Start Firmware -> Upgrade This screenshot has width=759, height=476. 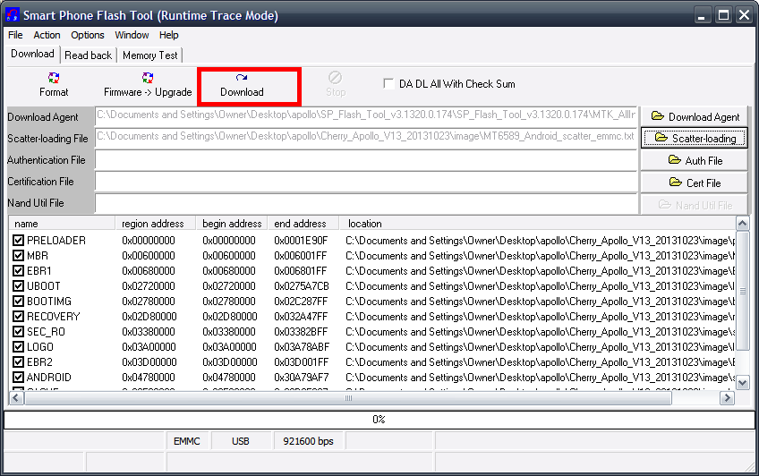(x=148, y=85)
